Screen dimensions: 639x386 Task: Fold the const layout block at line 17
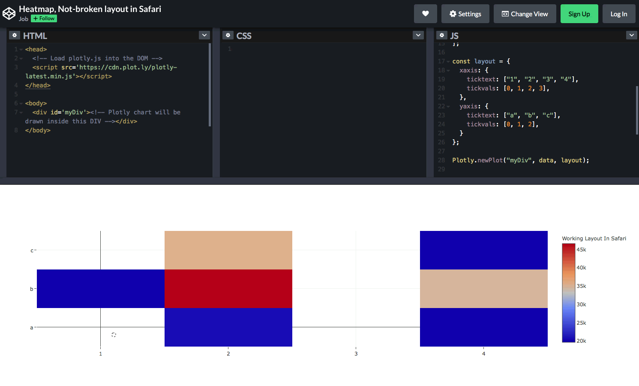448,62
